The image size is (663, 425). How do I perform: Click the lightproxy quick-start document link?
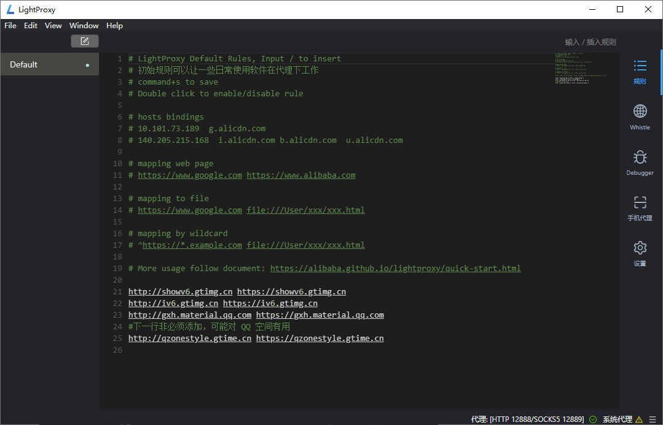tap(395, 269)
